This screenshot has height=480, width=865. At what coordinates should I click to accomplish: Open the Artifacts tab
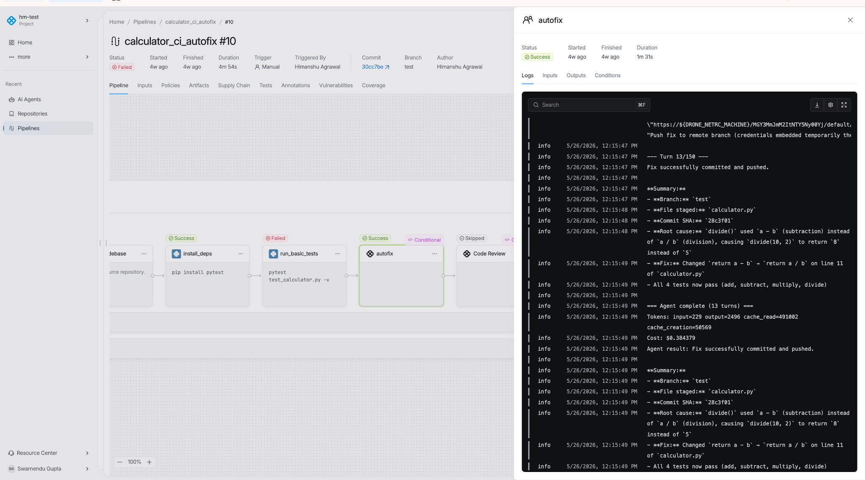tap(199, 85)
